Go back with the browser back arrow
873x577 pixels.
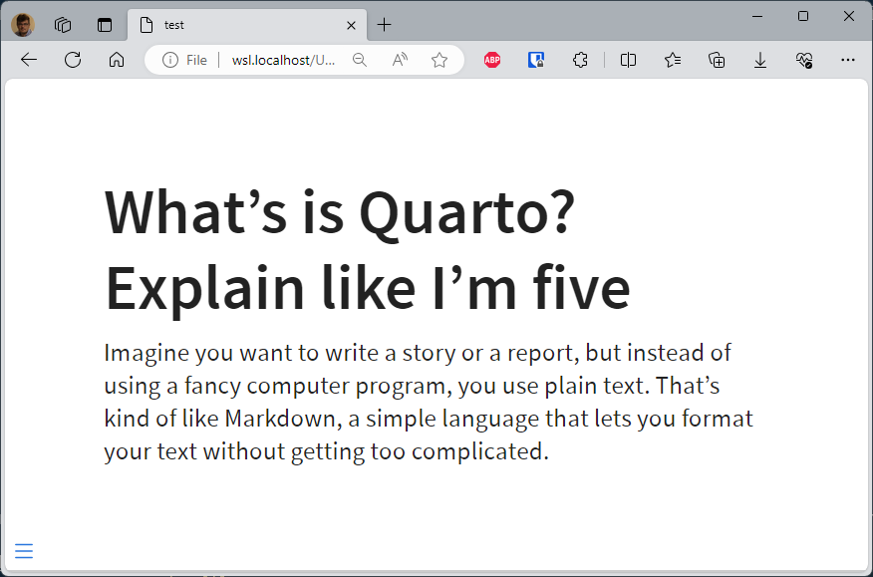pos(29,60)
